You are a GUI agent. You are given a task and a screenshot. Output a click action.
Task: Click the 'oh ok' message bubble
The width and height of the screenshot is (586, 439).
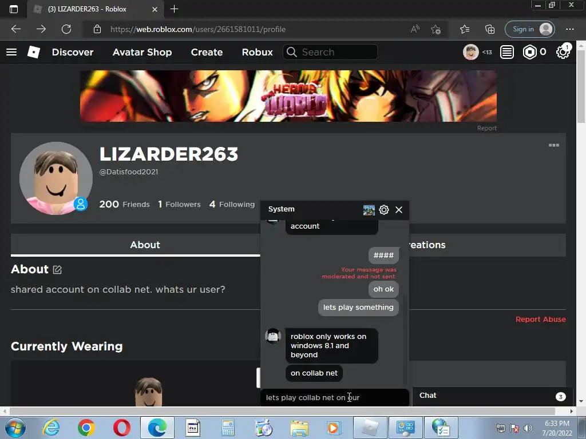coord(383,289)
